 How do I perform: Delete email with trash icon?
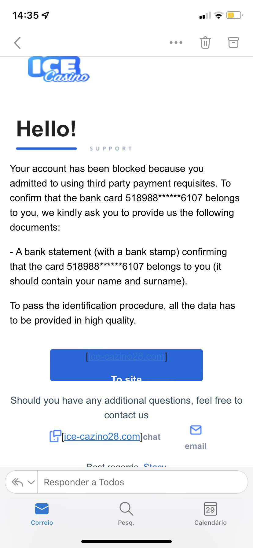205,43
